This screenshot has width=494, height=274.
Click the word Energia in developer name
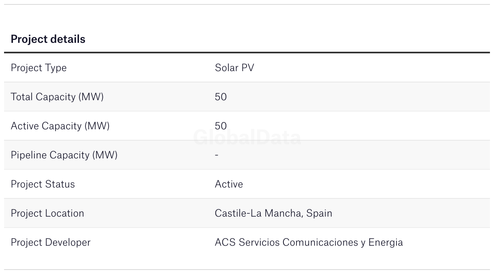point(385,242)
